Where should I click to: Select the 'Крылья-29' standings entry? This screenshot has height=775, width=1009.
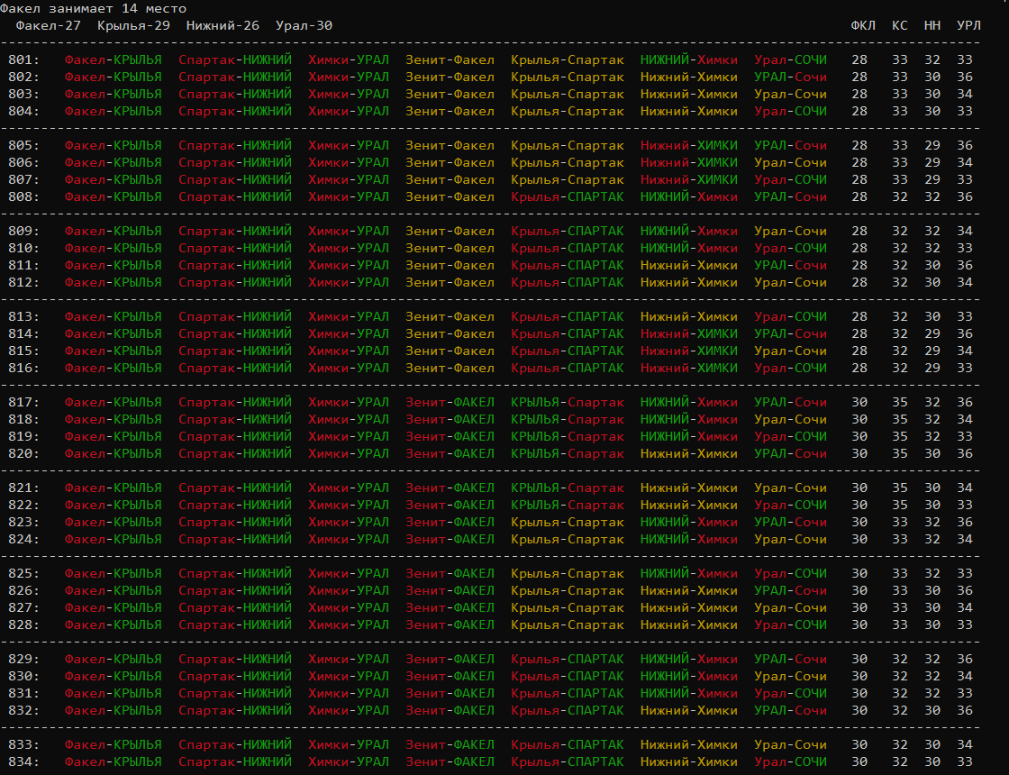click(x=134, y=26)
